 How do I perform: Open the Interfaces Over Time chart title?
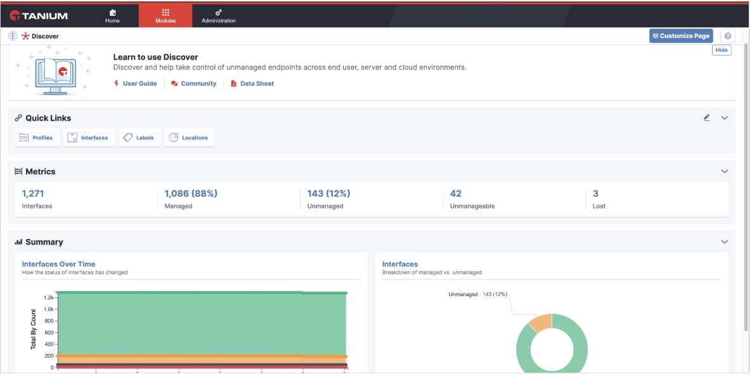click(x=58, y=264)
